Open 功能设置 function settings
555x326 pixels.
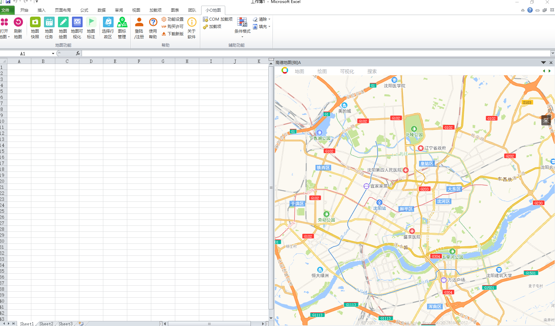point(173,19)
